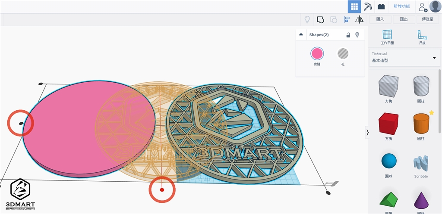Click the Mirror tool icon
442x214 pixels.
coord(359,19)
